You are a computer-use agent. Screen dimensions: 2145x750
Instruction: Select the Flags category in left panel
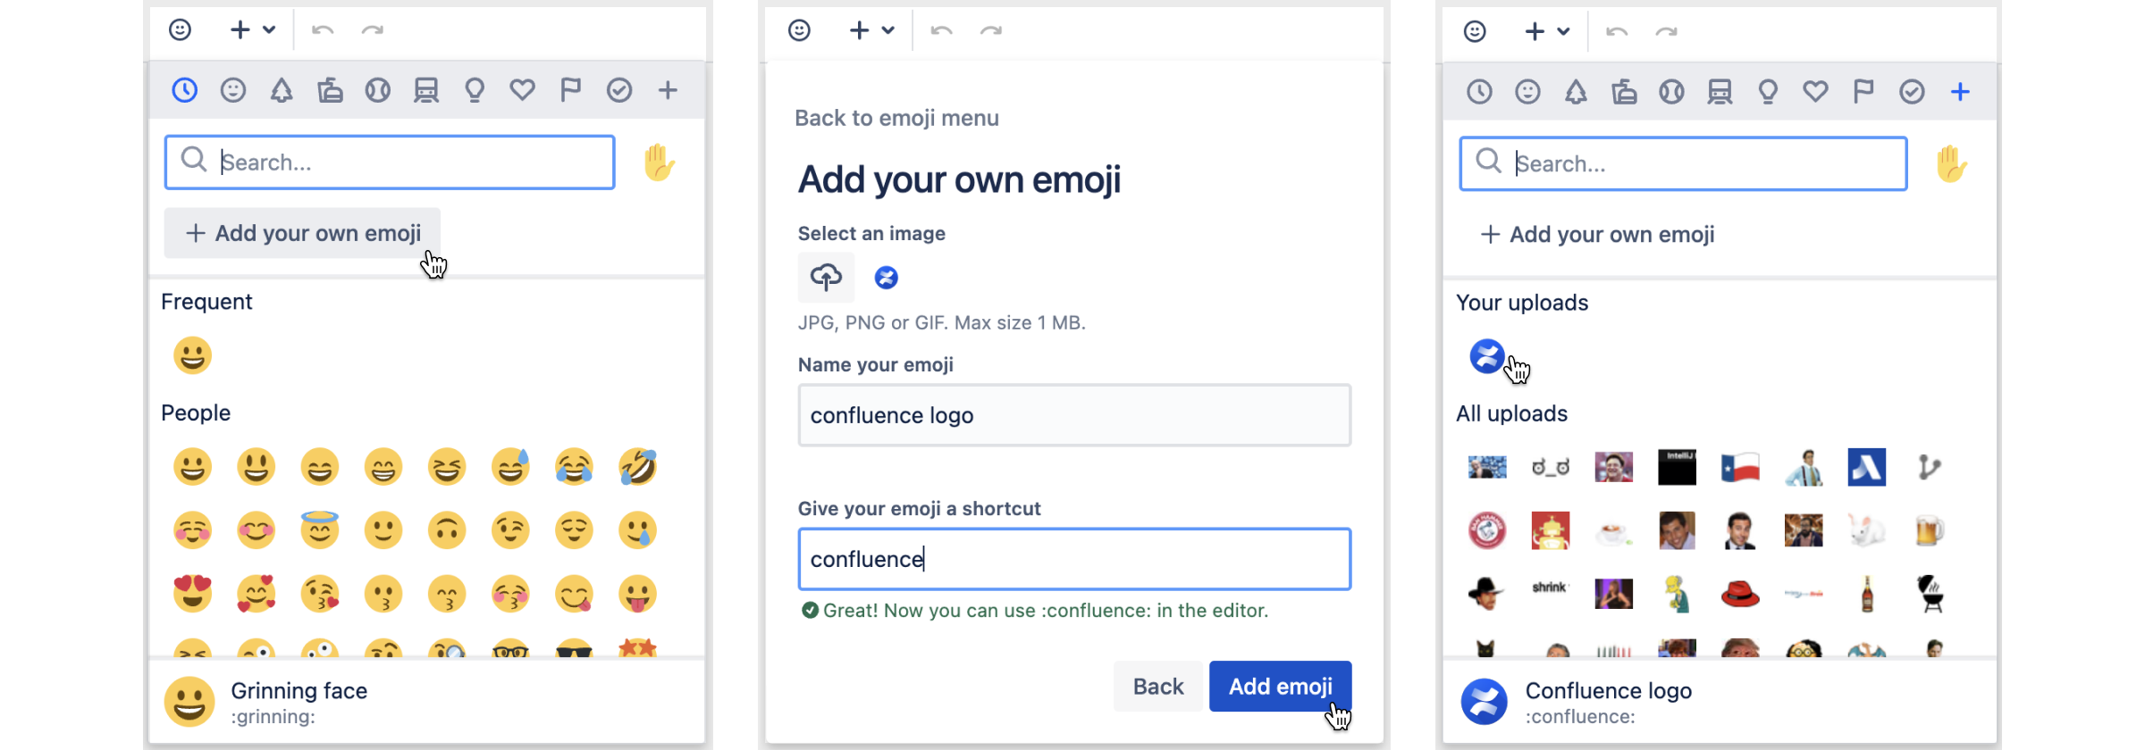coord(570,90)
